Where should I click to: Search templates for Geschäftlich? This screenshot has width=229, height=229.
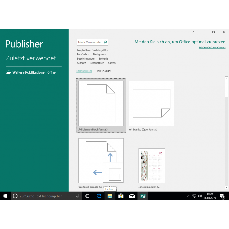coord(97,63)
